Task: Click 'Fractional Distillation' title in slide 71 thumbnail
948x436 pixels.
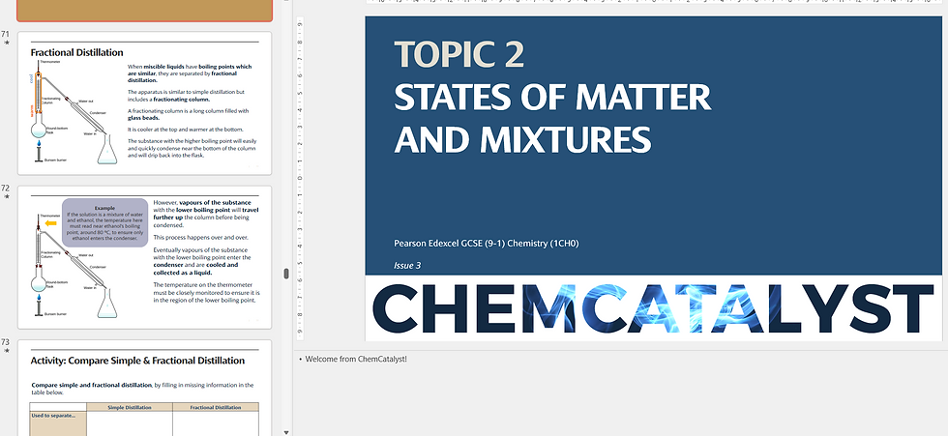Action: (x=76, y=52)
